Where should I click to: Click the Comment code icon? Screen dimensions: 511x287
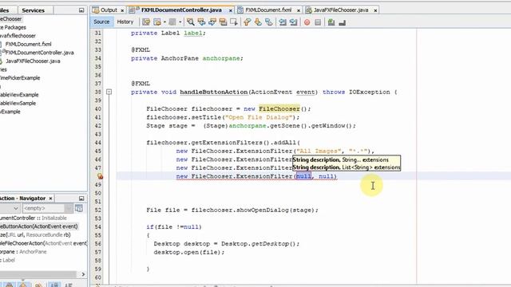(x=331, y=22)
